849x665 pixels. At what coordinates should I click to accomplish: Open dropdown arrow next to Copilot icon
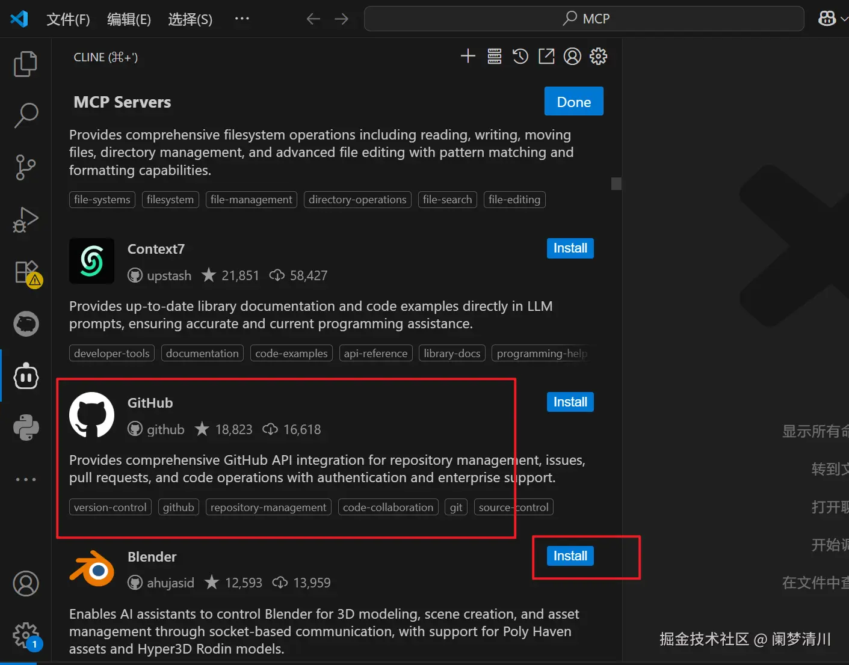tap(844, 19)
